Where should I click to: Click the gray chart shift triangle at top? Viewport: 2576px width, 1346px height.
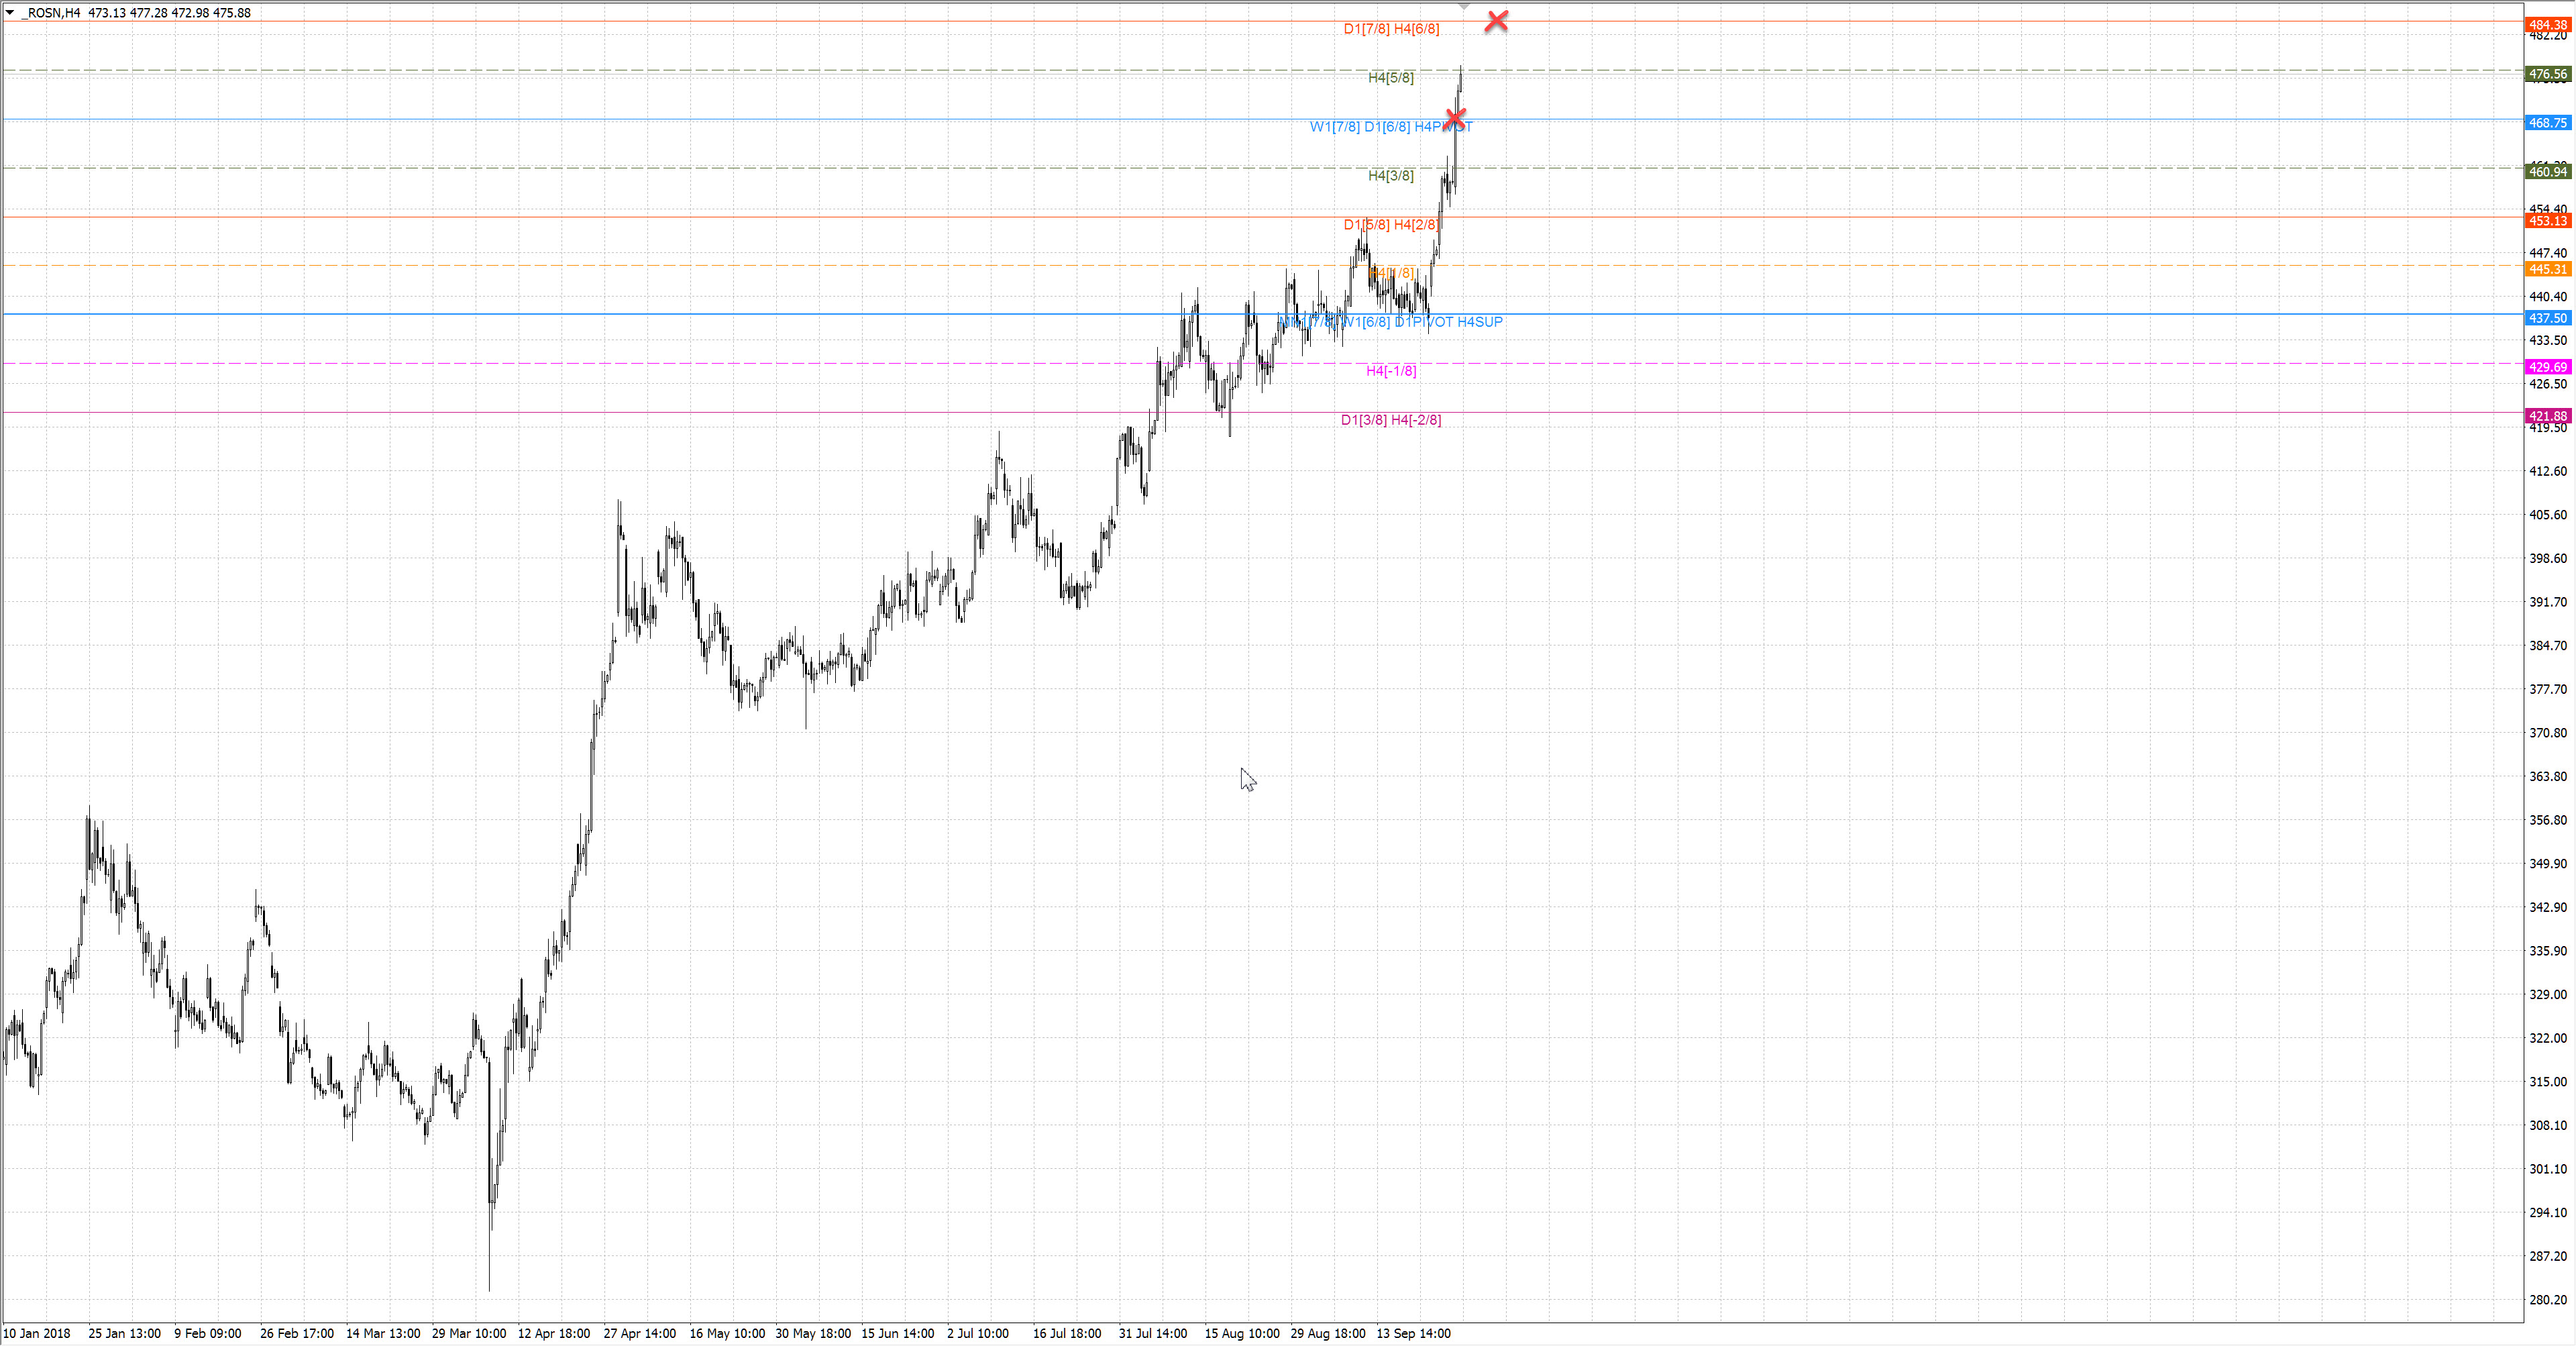pos(1464,6)
